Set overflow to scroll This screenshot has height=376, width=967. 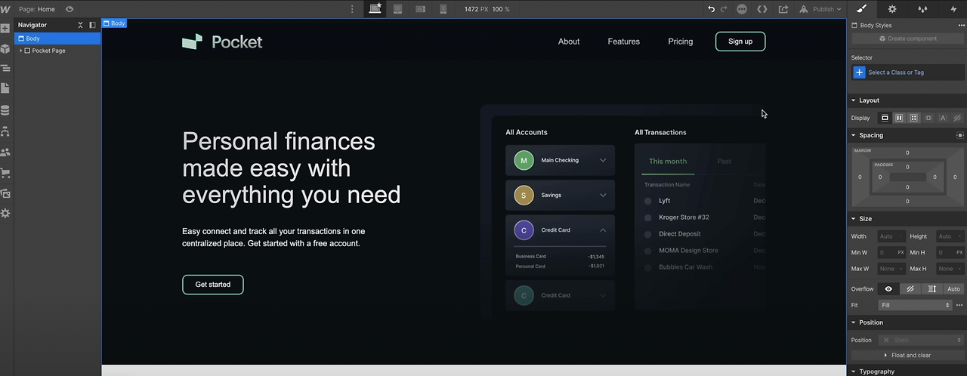click(931, 289)
